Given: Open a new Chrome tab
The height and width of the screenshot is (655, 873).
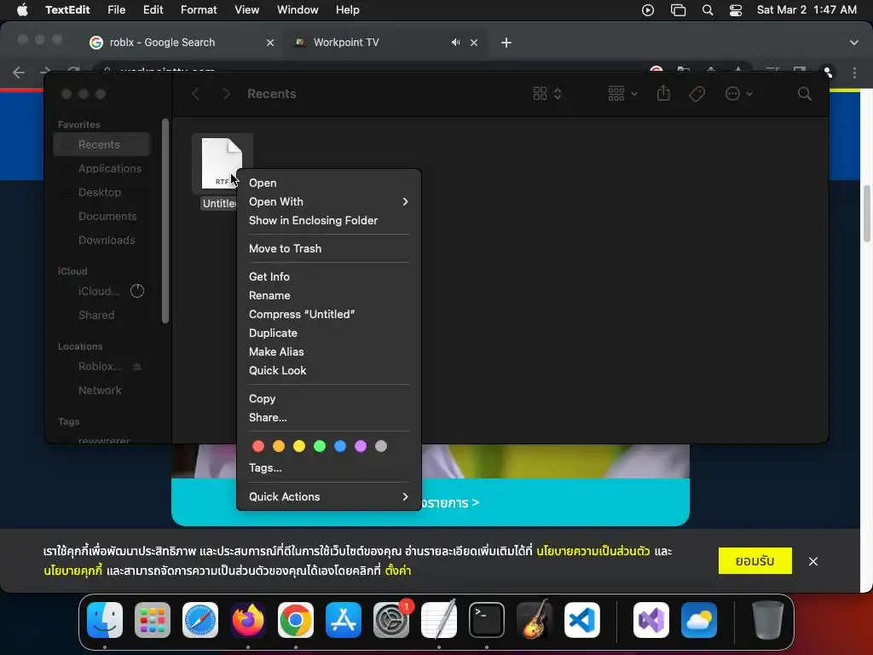Looking at the screenshot, I should 506,43.
